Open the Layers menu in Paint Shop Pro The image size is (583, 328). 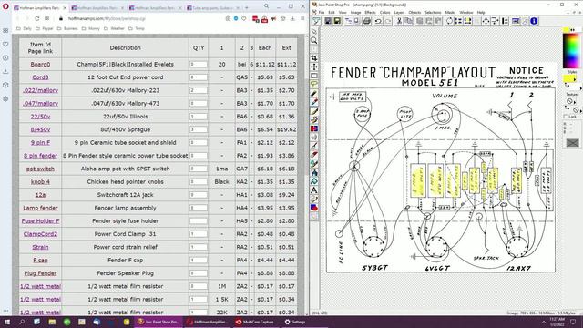[399, 12]
